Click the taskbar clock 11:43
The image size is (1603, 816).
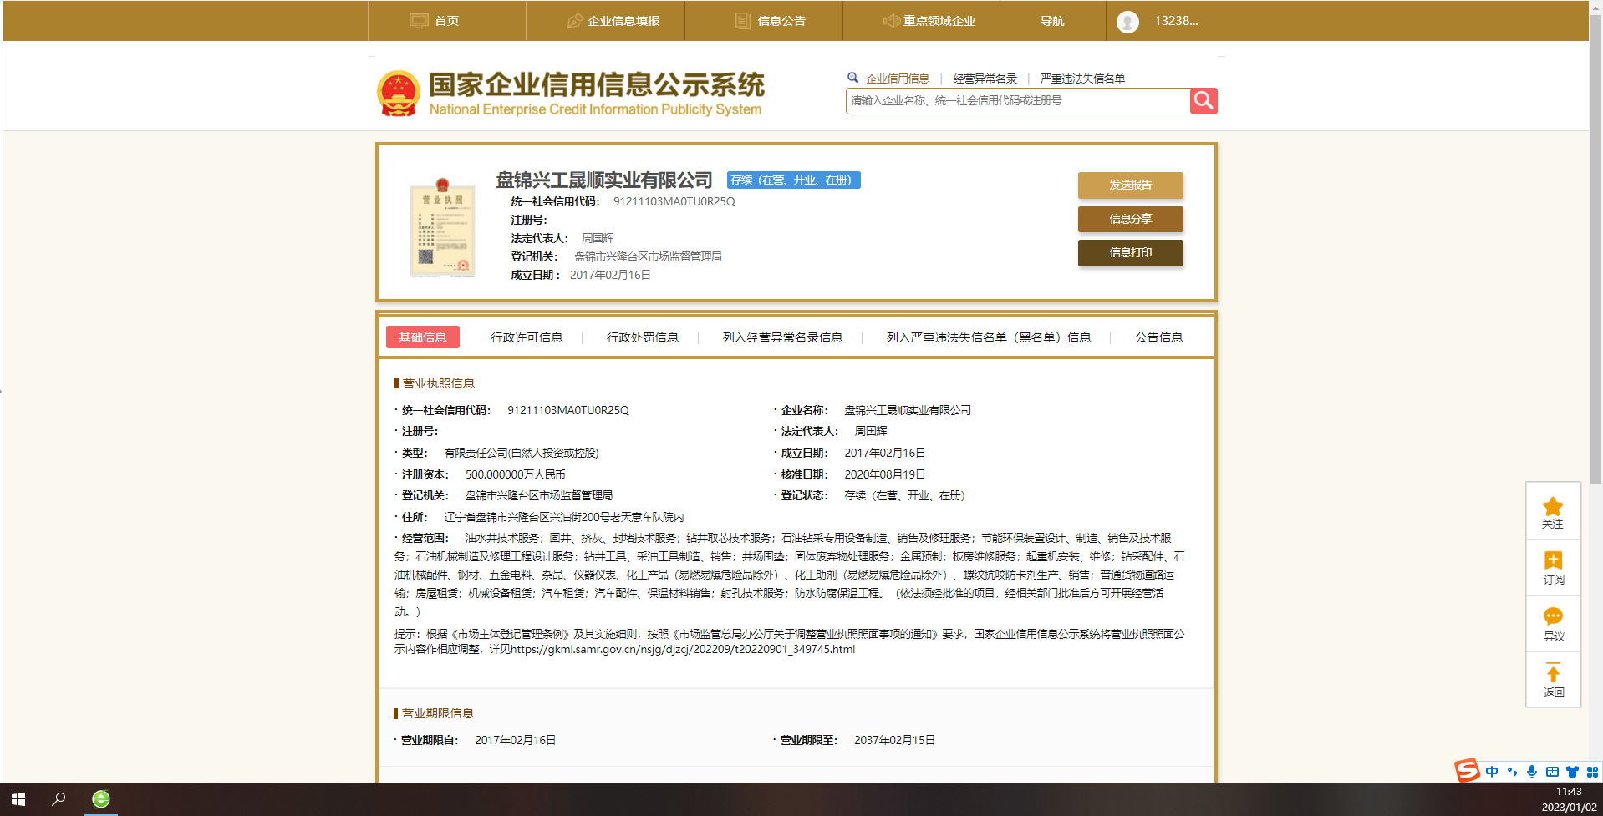click(1569, 792)
